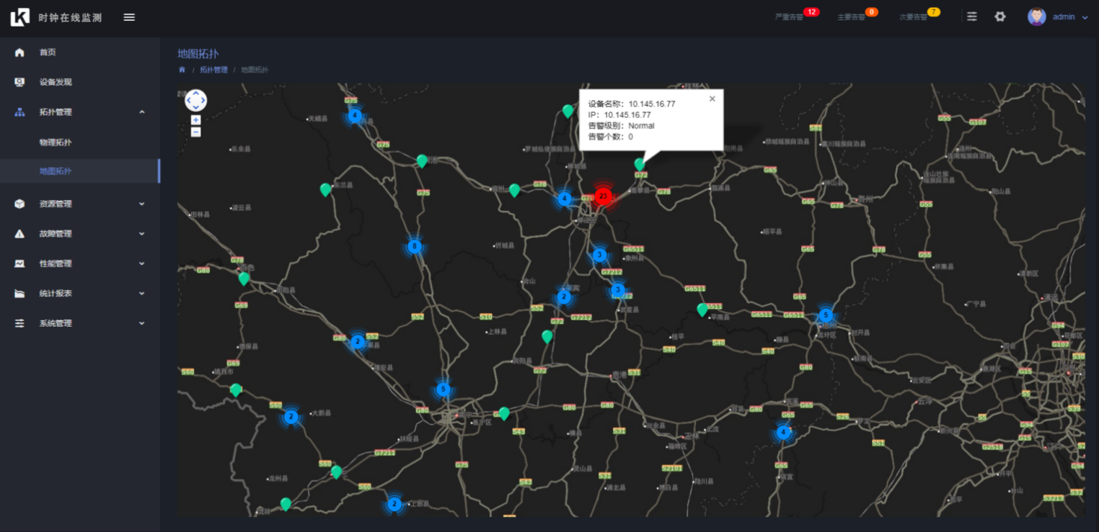Viewport: 1099px width, 532px height.
Task: Click the map zoom out minus button
Action: (x=195, y=132)
